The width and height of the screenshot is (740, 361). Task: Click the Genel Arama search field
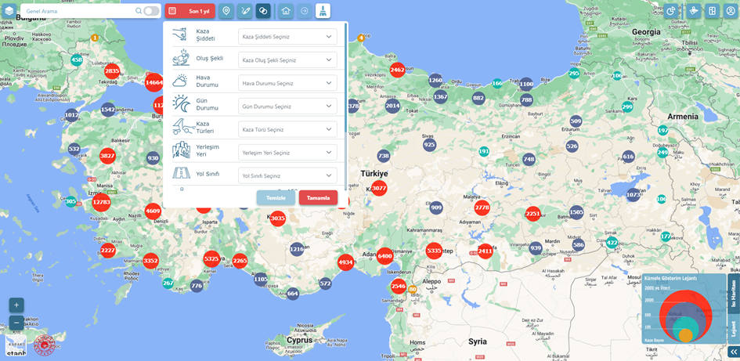tap(78, 11)
